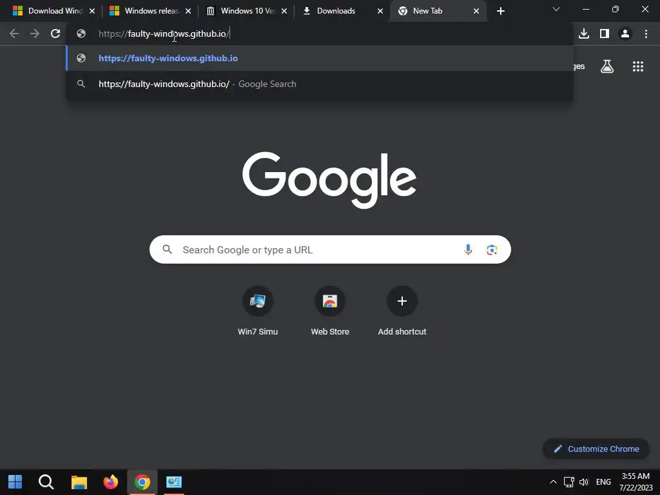Screen dimensions: 660x495
Task: Click the Search Google or type a URL box
Action: [330, 249]
